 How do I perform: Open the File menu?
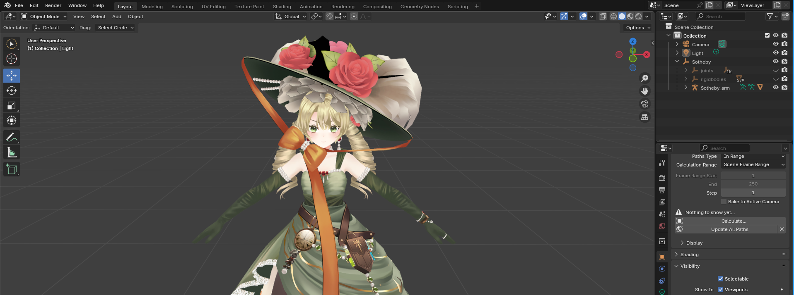pyautogui.click(x=19, y=5)
